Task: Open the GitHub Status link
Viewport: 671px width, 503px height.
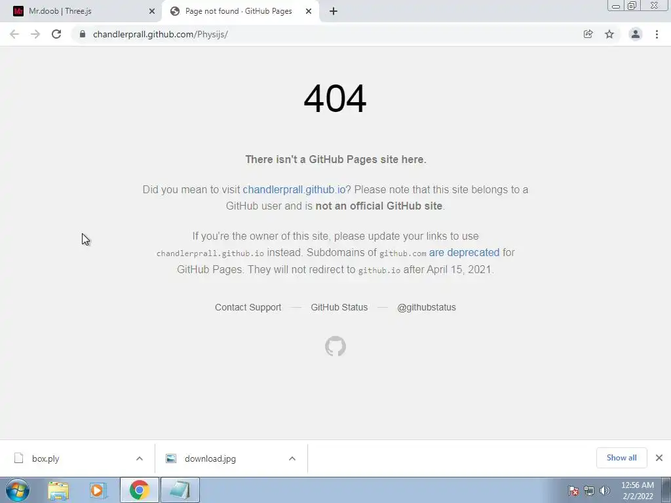Action: (x=339, y=307)
